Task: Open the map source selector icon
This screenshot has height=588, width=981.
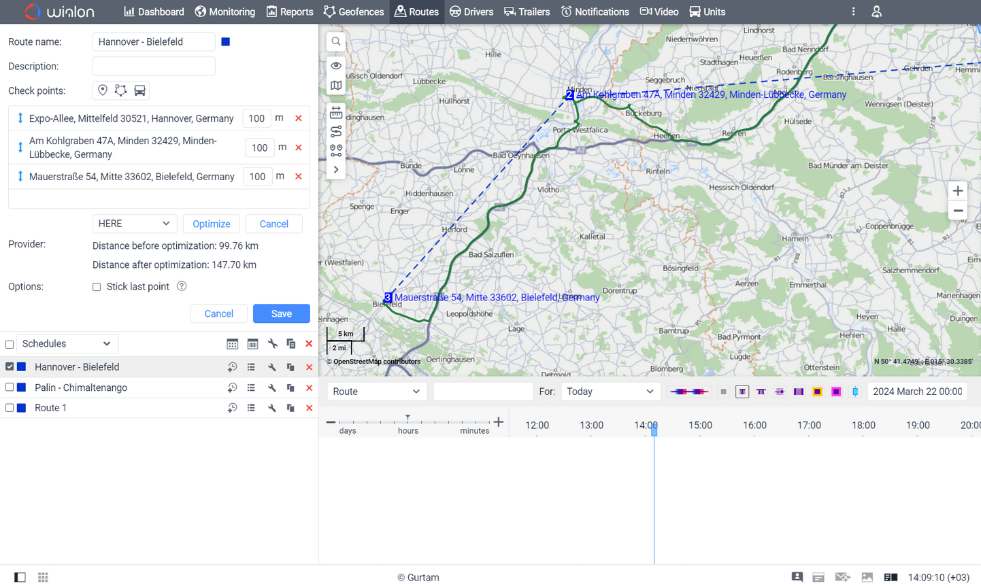Action: tap(335, 85)
